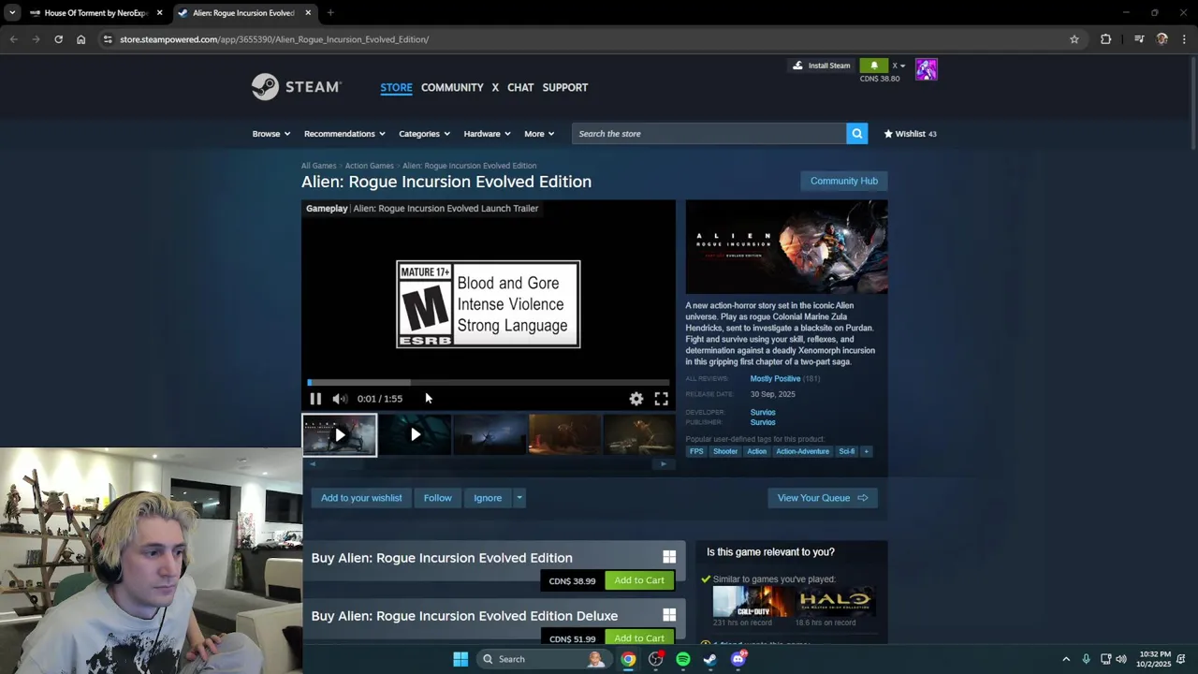Go to Chrome home page icon
Screen dimensions: 1198x674
click(x=80, y=39)
